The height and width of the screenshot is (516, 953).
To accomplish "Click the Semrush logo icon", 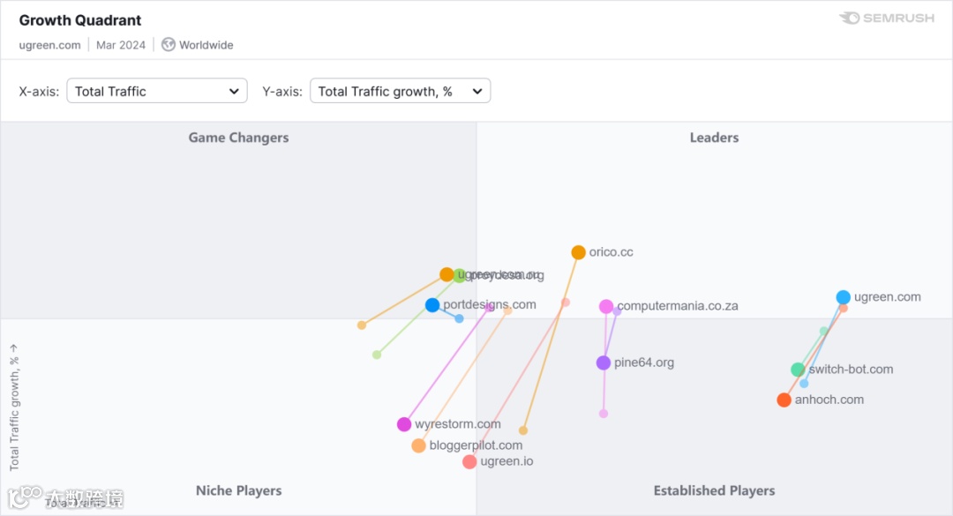I will point(849,18).
